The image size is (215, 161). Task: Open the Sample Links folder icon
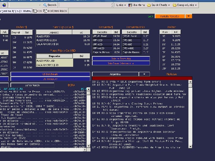tap(175, 5)
